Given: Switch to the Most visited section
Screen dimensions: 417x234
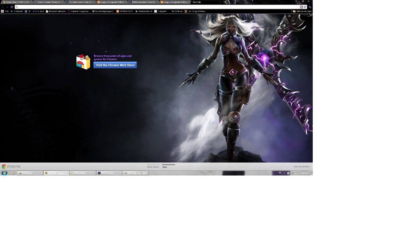Looking at the screenshot, I should tap(153, 167).
